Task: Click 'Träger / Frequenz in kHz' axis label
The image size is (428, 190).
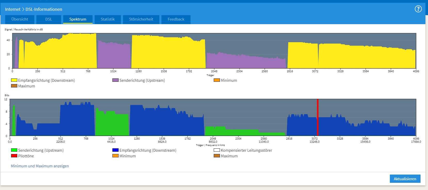Action: tap(210, 145)
